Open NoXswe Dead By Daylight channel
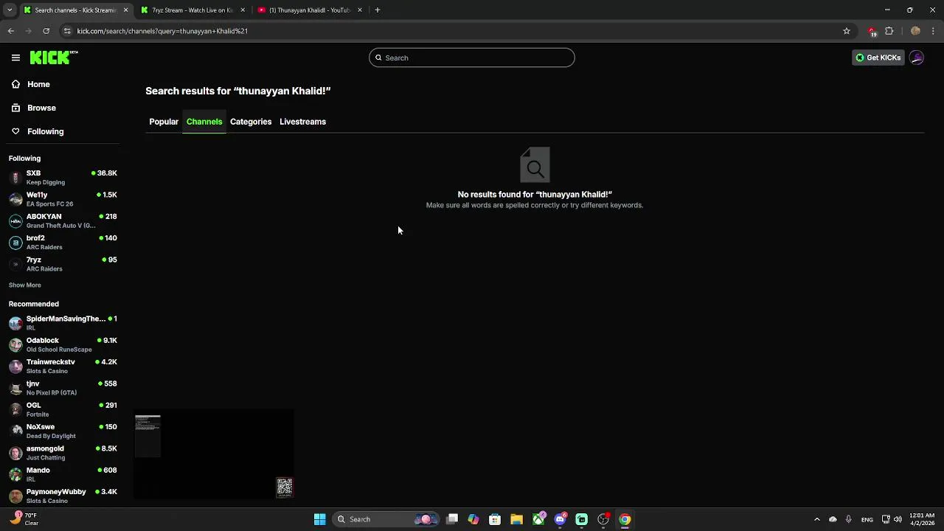 pos(63,431)
